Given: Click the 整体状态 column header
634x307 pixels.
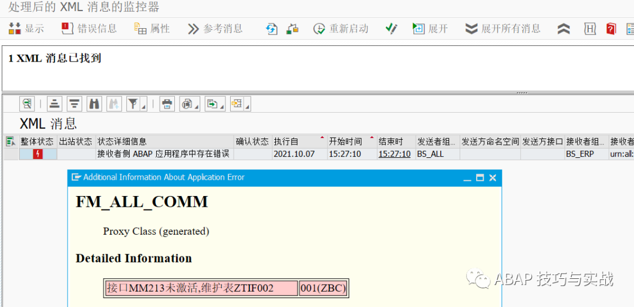Looking at the screenshot, I should 37,141.
